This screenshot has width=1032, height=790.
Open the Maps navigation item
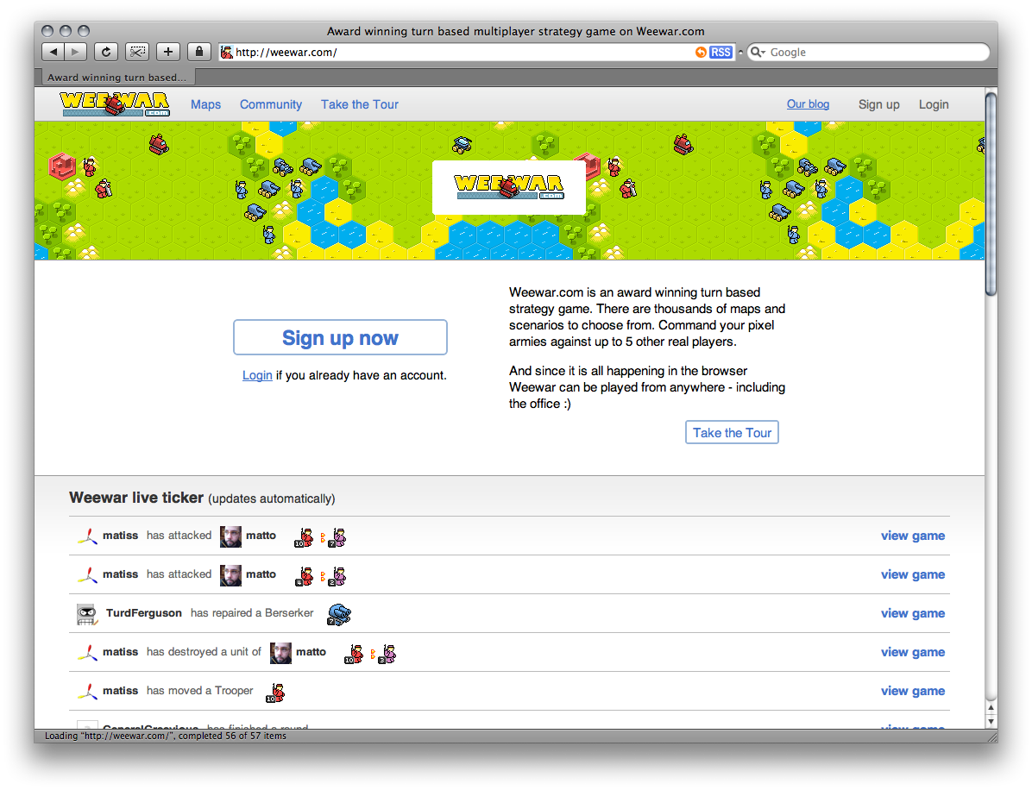click(205, 104)
